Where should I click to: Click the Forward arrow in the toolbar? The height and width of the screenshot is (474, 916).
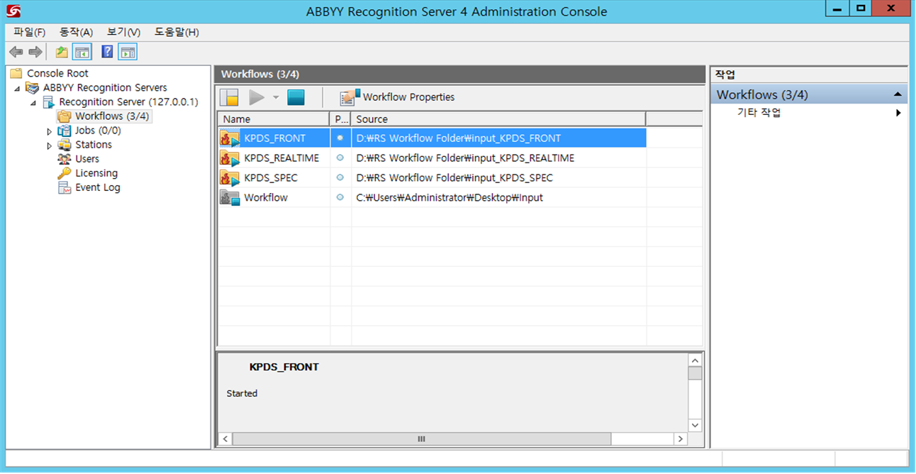tap(35, 52)
